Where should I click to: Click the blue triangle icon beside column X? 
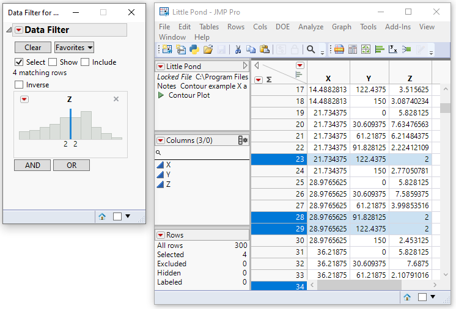160,165
